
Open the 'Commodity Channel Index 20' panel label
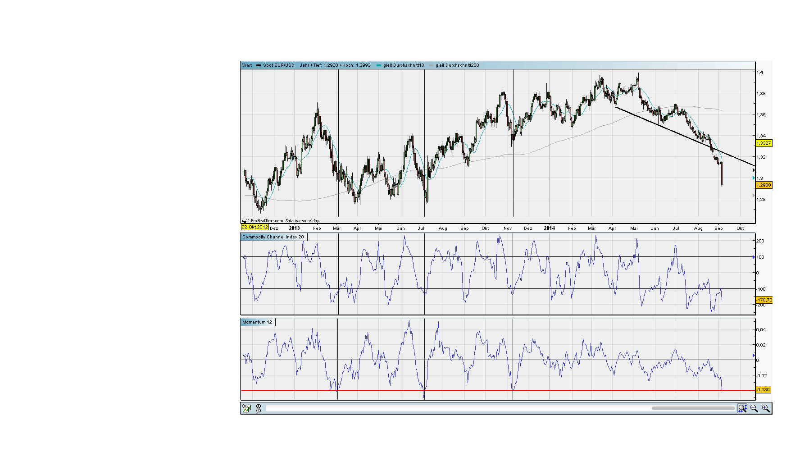point(273,237)
